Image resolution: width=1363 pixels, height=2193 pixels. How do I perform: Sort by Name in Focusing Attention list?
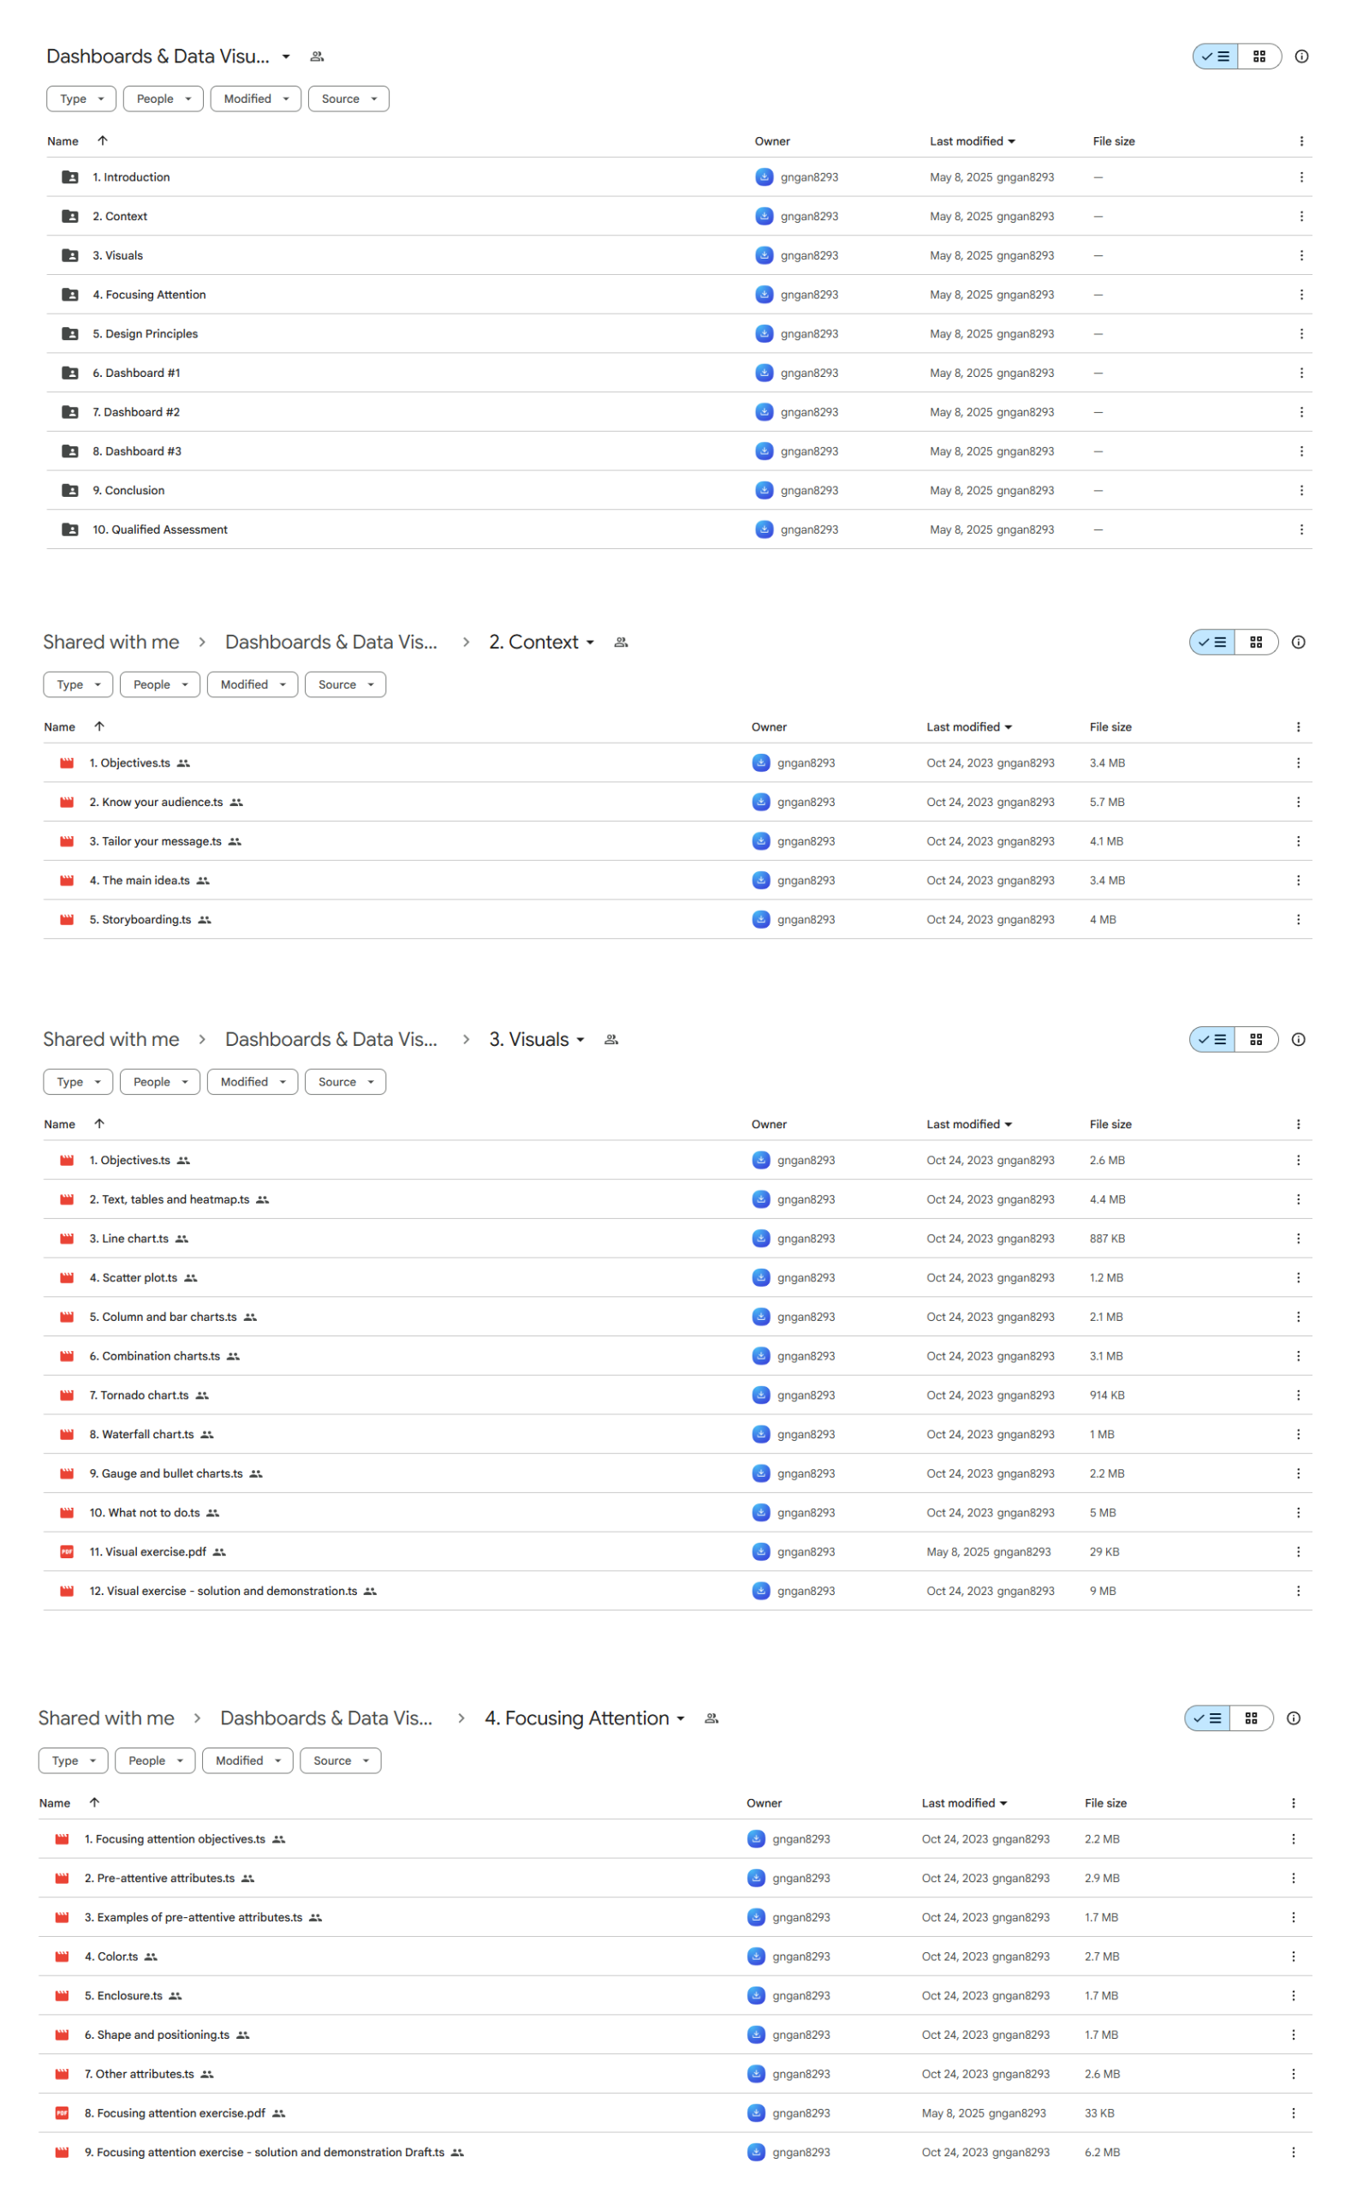tap(54, 1802)
